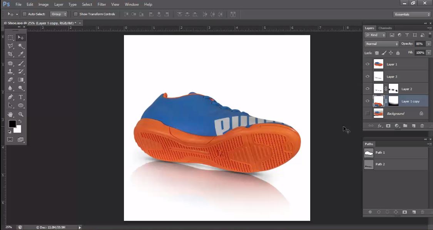Hide Layer 1 using its eye icon
The image size is (433, 230).
pos(368,64)
